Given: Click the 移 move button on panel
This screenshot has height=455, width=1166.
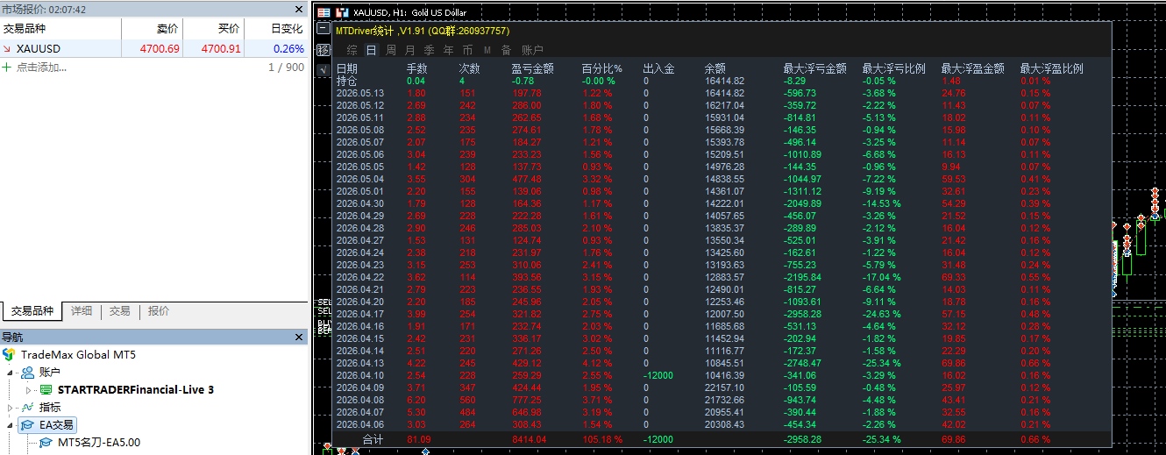Looking at the screenshot, I should pyautogui.click(x=323, y=49).
